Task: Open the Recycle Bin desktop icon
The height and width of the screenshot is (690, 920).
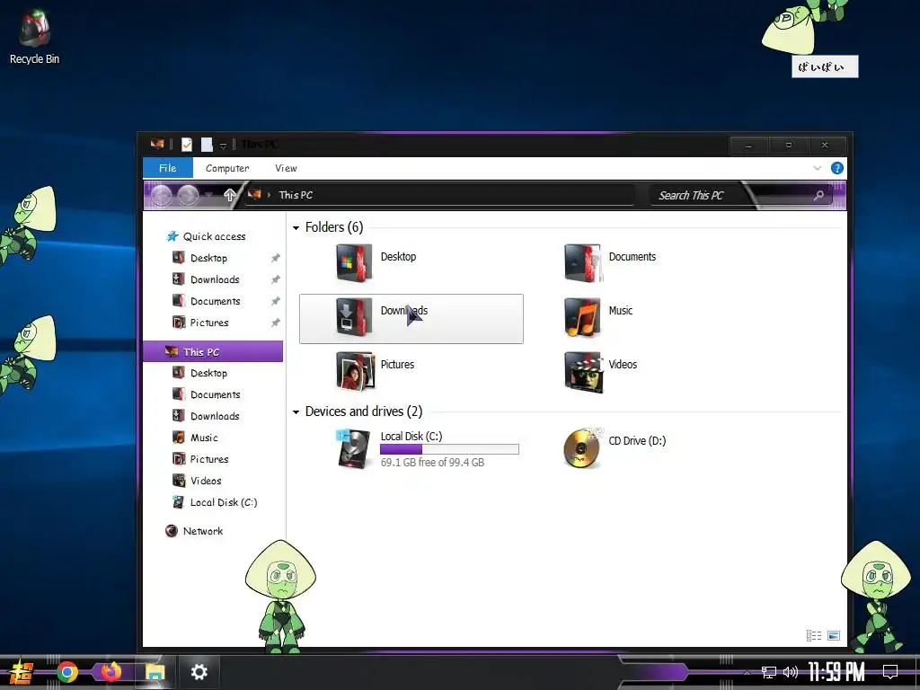Action: 34,36
